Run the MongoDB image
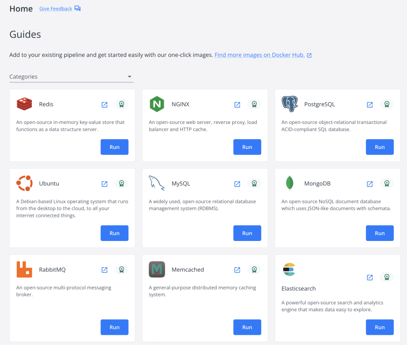 (380, 233)
